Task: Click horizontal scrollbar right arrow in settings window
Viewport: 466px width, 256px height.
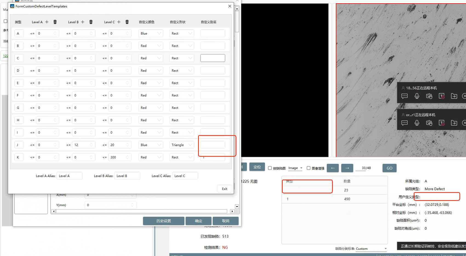Action: tap(232, 211)
